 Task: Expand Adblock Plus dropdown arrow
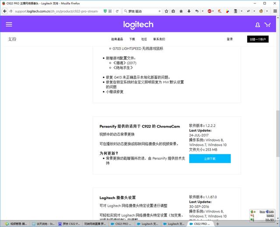tap(213, 11)
